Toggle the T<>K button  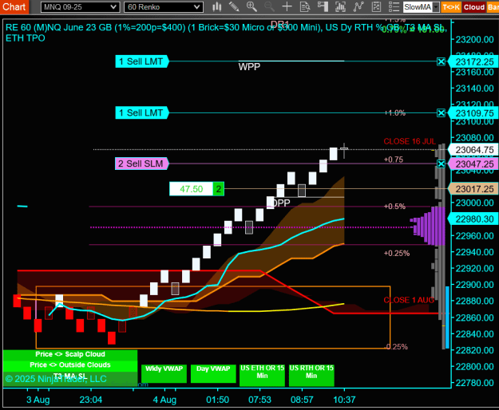[x=450, y=7]
